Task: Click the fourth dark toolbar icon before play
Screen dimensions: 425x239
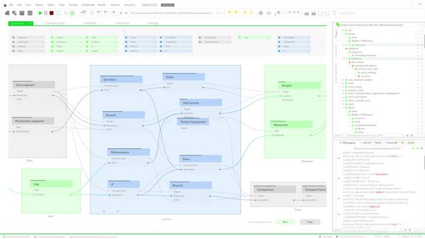Action: click(x=30, y=13)
